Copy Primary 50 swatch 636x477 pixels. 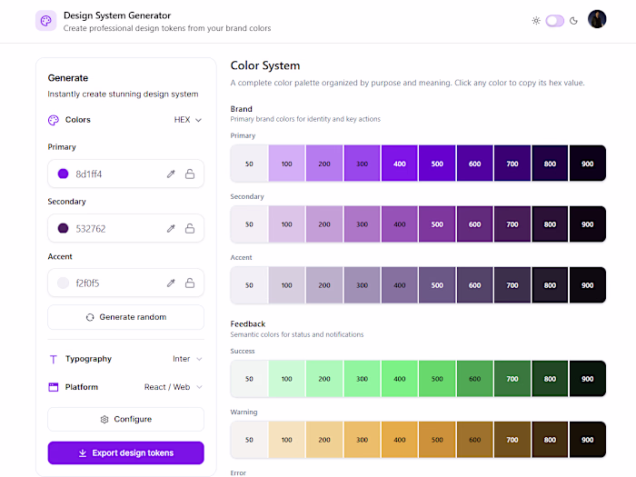[x=249, y=163]
